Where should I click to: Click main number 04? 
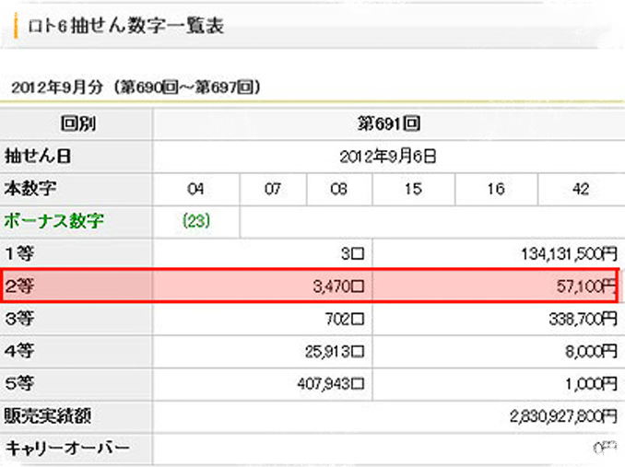coord(195,189)
